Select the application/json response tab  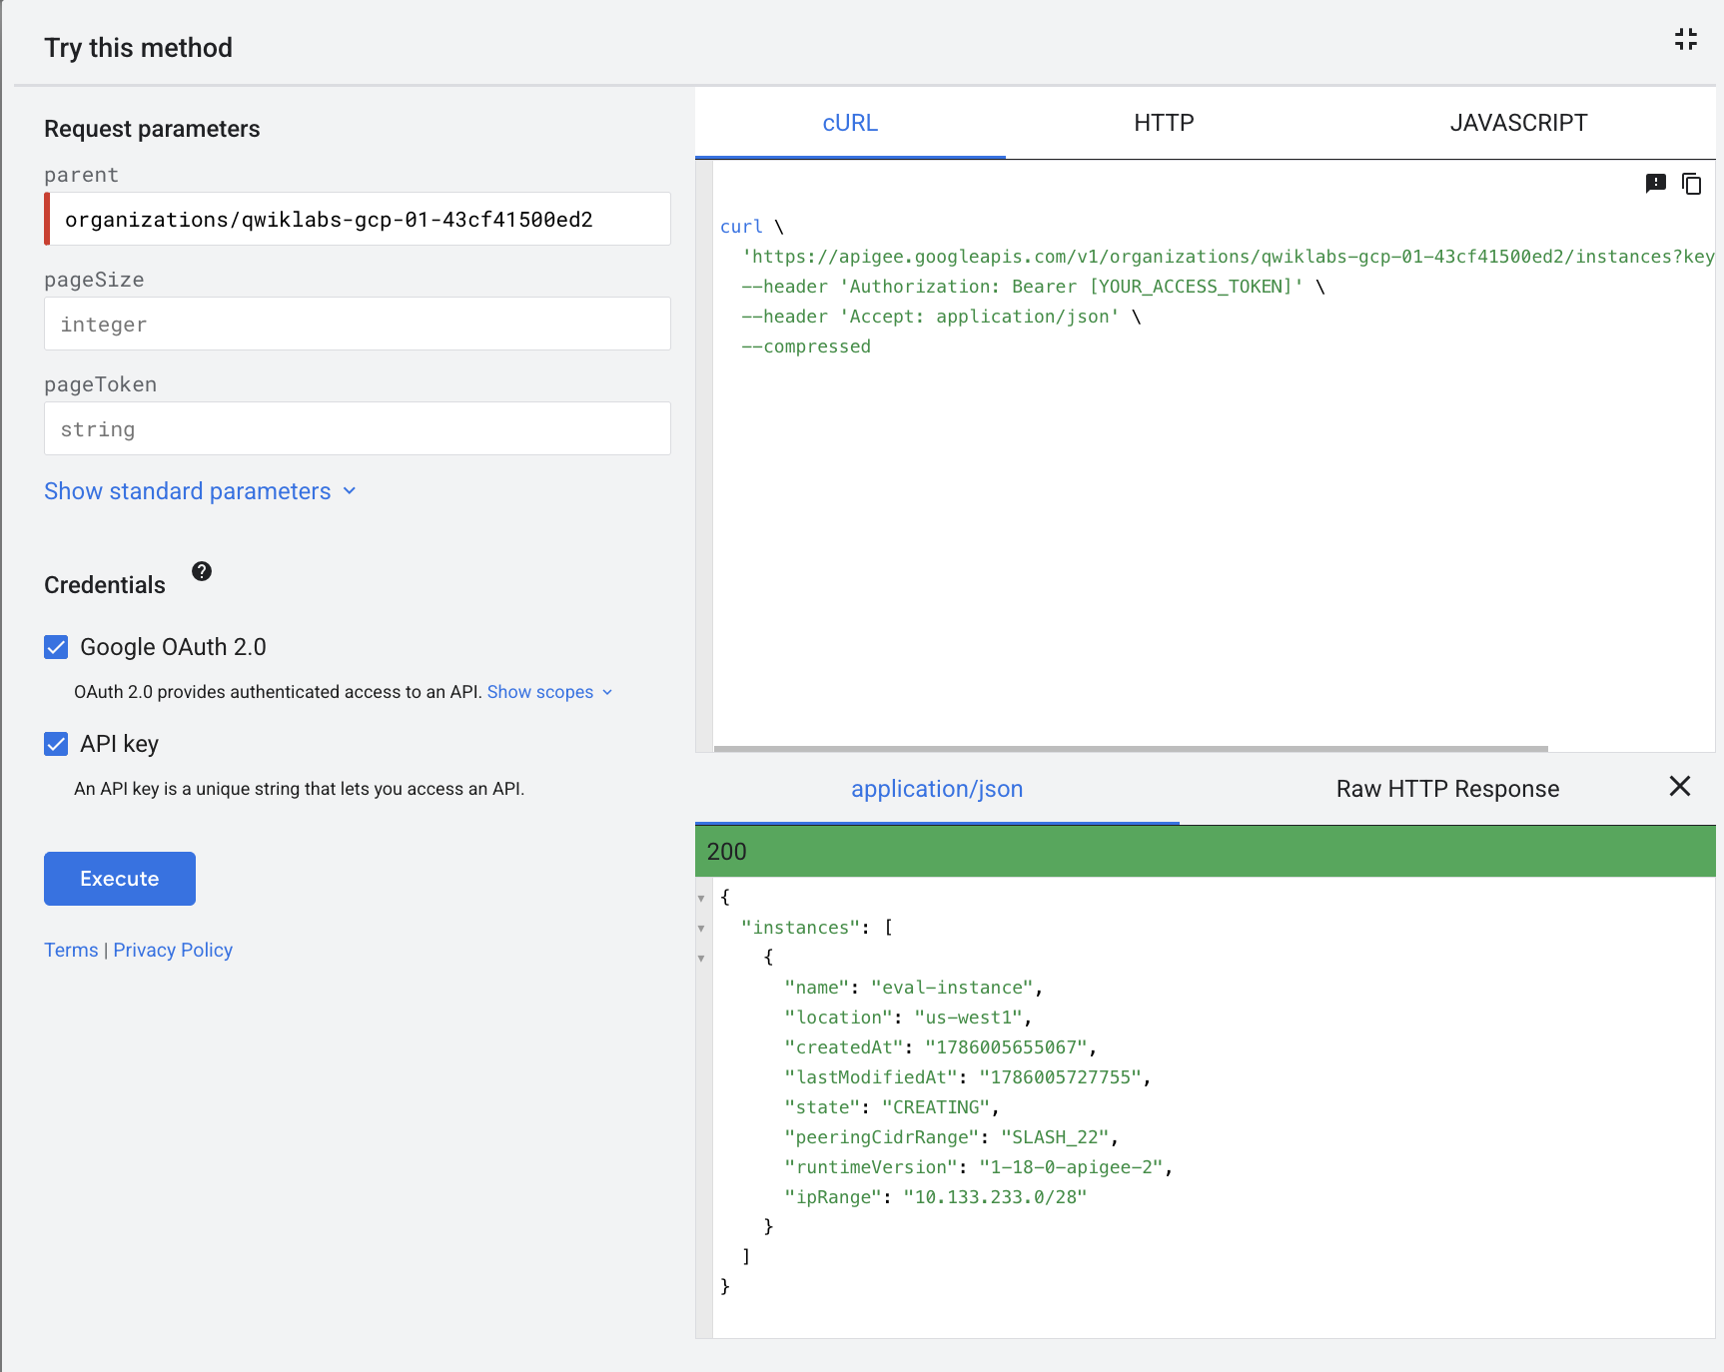coord(937,789)
